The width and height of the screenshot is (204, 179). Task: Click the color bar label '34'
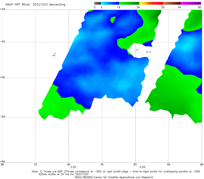(x=138, y=7)
